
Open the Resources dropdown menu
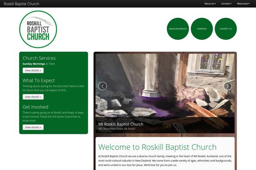click(243, 3)
